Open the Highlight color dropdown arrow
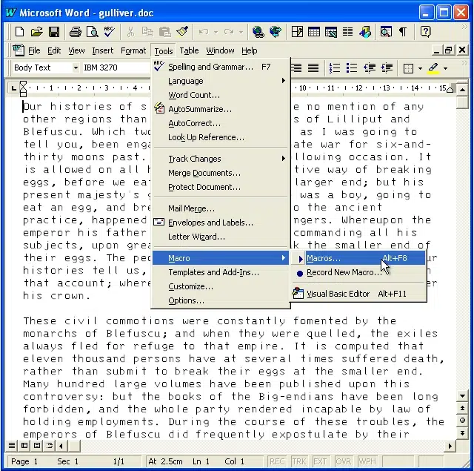Image resolution: width=474 pixels, height=471 pixels. point(445,68)
